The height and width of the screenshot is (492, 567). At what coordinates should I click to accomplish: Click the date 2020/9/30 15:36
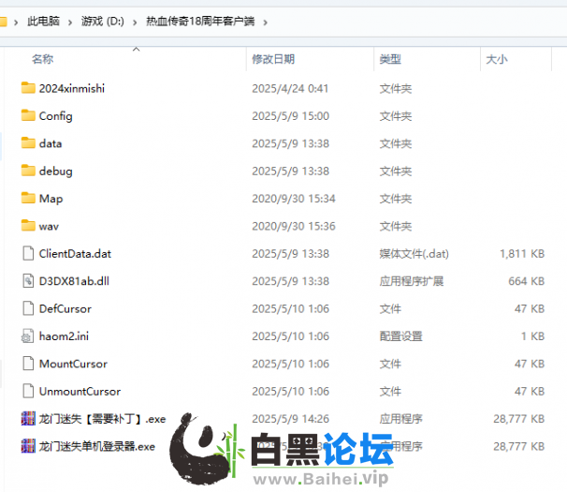point(294,226)
